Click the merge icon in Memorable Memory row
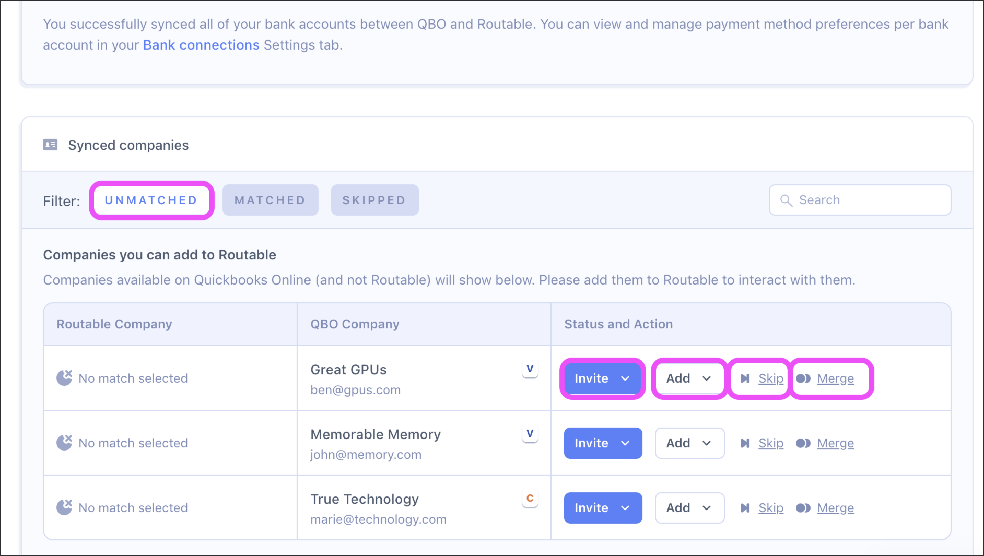The width and height of the screenshot is (984, 556). (x=803, y=443)
